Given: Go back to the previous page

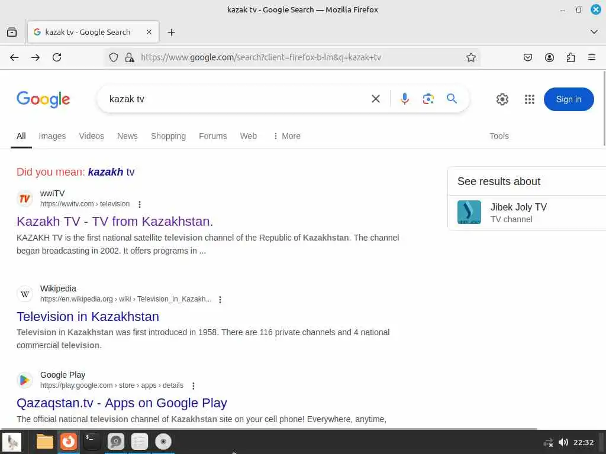Looking at the screenshot, I should 14,57.
